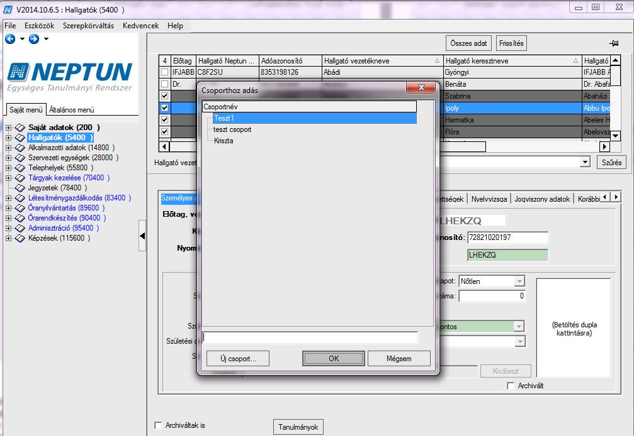
Task: Click the Frissítés button
Action: click(x=511, y=43)
